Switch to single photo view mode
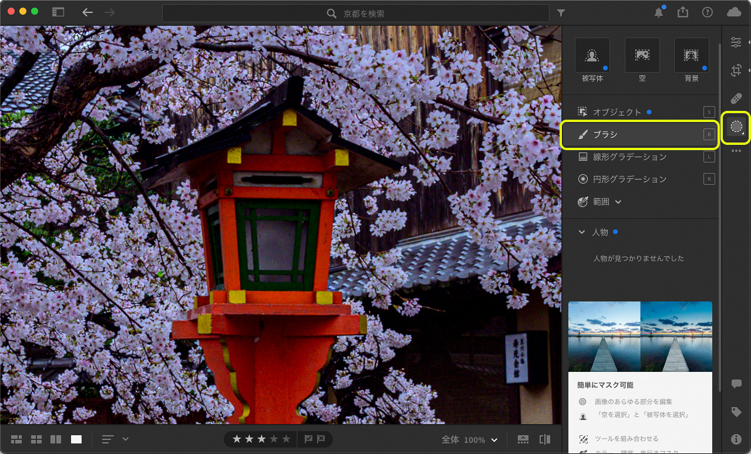 [x=75, y=439]
